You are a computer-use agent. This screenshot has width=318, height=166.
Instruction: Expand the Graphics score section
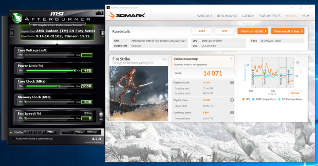pyautogui.click(x=232, y=83)
